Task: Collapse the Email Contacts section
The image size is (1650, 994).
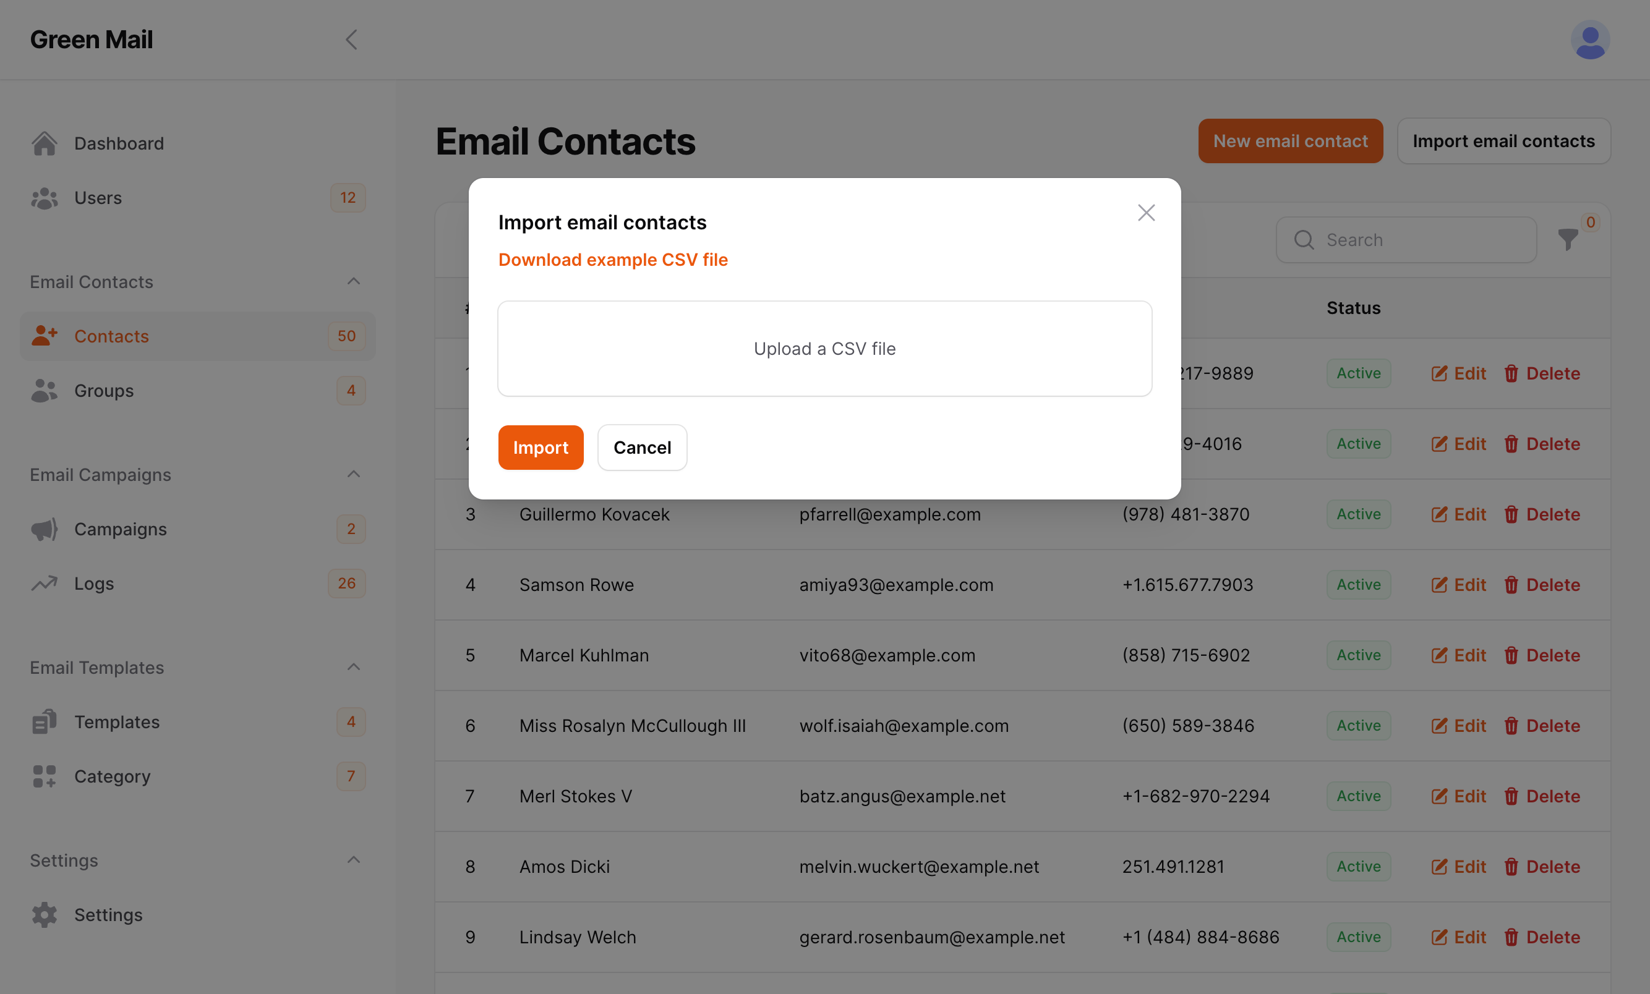Action: (x=354, y=281)
